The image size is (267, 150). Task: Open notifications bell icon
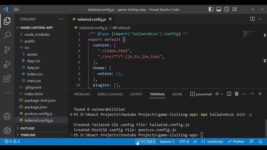click(x=260, y=142)
